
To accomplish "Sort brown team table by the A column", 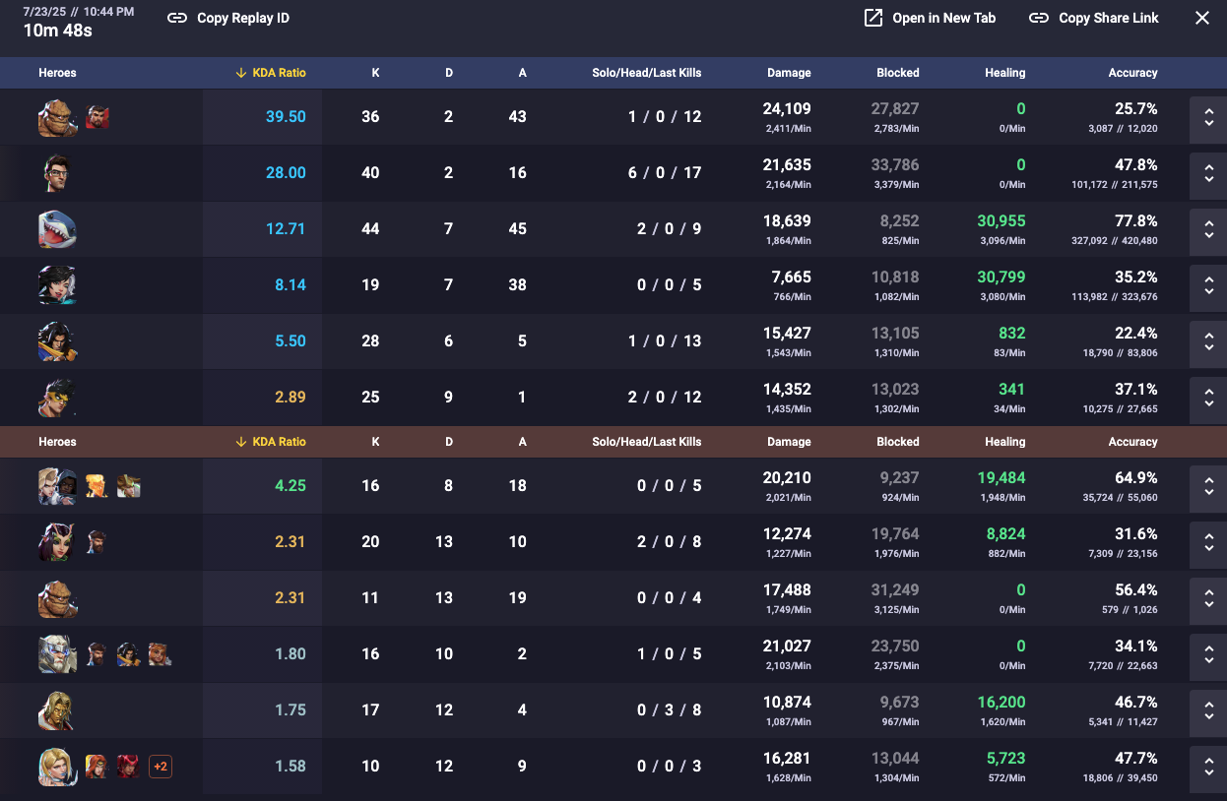I will point(522,442).
